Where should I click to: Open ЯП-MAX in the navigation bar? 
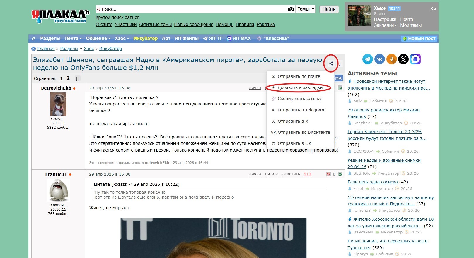(x=239, y=39)
